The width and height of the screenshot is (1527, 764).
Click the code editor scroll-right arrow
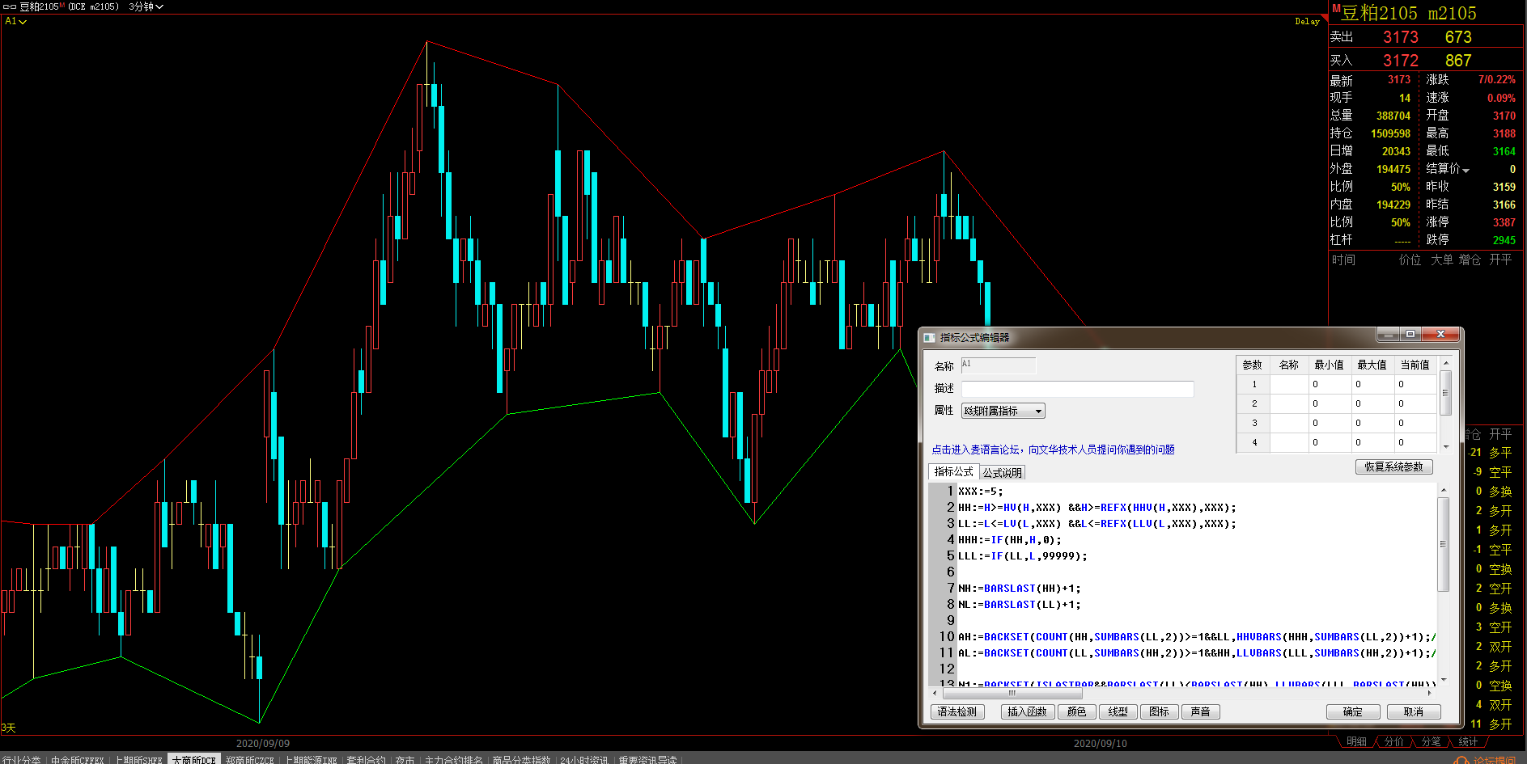coord(1430,693)
